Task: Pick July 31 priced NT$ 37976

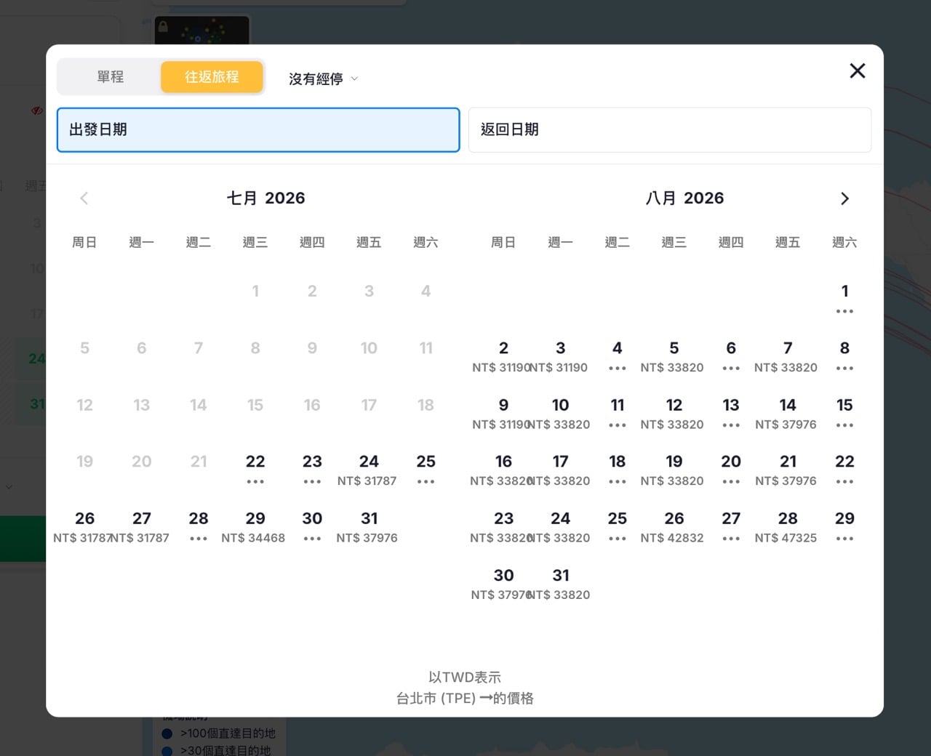Action: click(369, 526)
